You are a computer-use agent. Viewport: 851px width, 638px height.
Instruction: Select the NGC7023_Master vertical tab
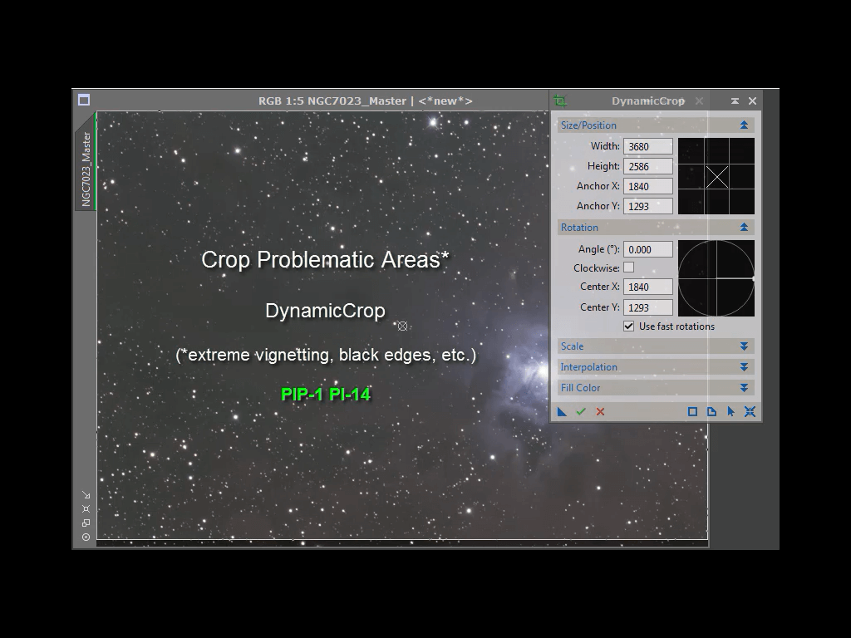[86, 169]
